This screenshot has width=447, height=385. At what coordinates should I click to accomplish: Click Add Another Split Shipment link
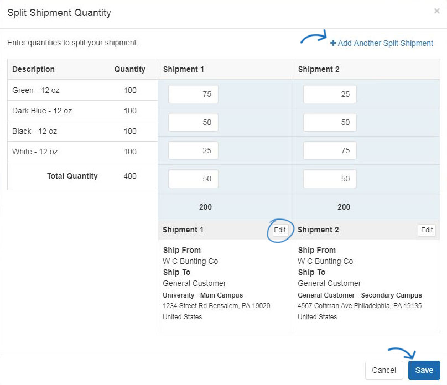(382, 43)
